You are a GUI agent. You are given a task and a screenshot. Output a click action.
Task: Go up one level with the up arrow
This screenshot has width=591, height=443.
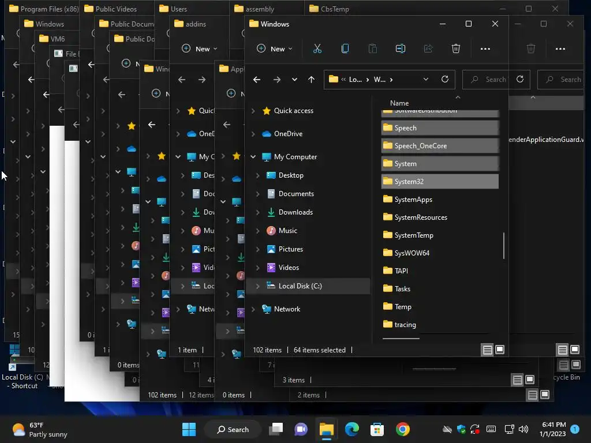(x=311, y=80)
